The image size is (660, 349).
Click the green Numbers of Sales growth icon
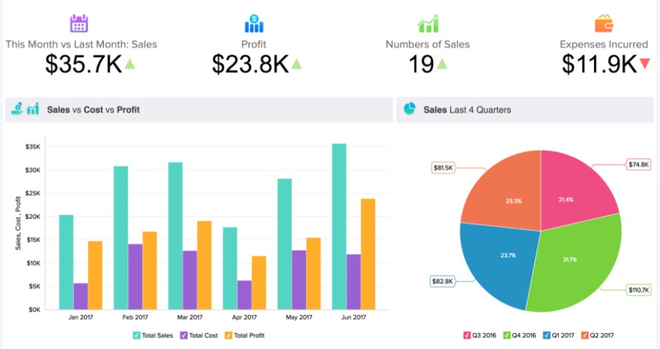[427, 23]
